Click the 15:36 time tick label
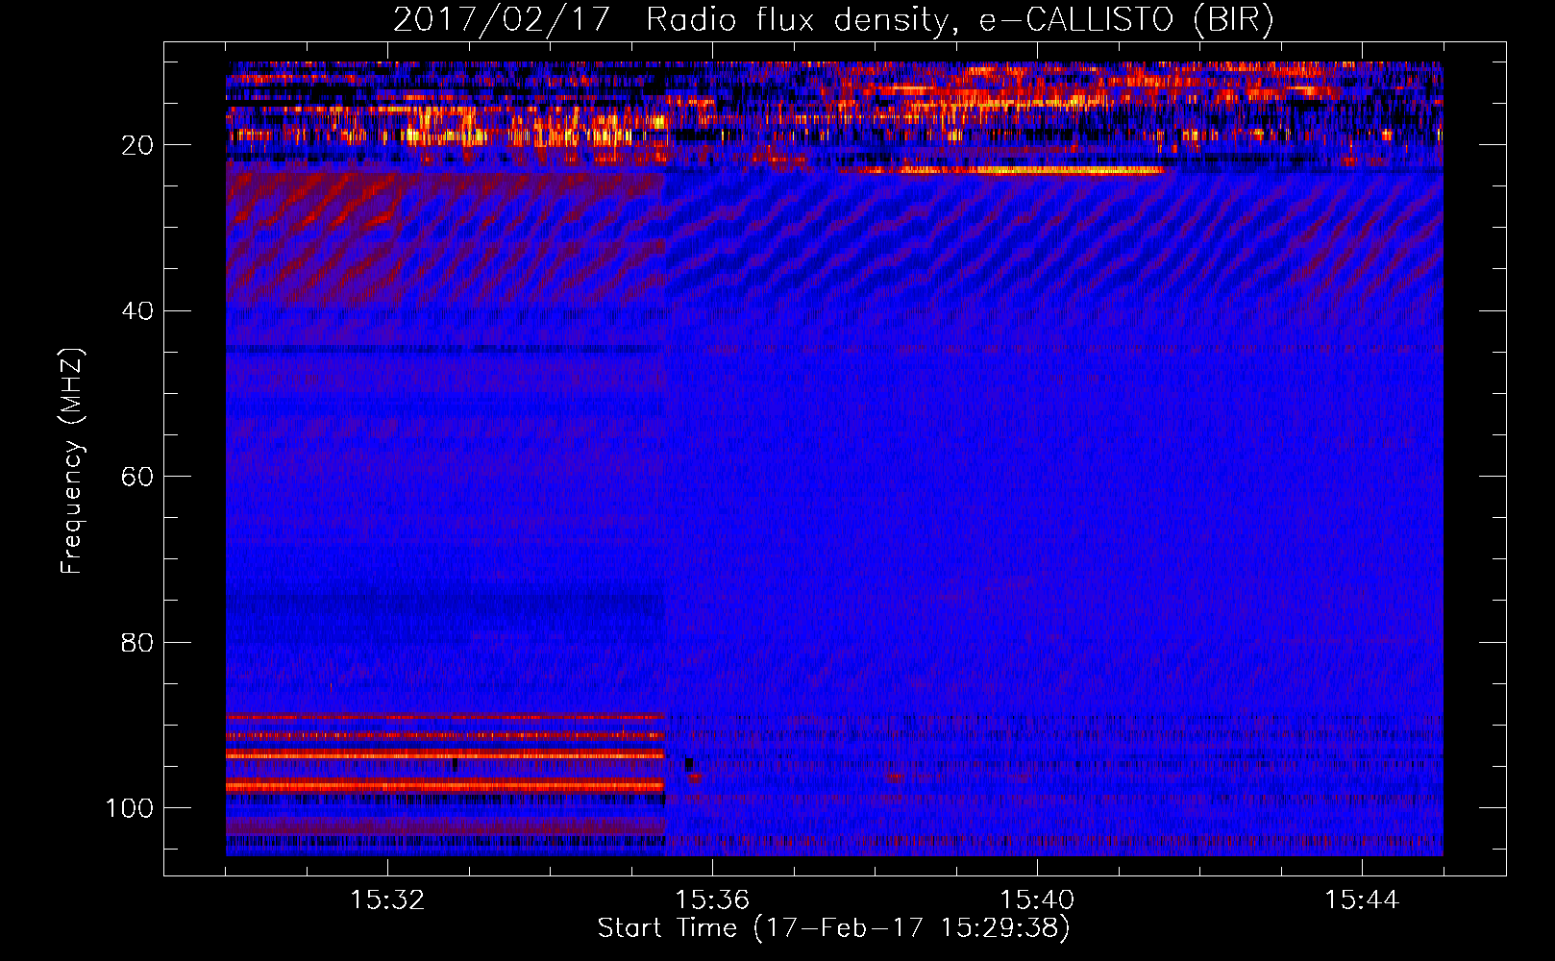Screen dimensions: 1555x961 pos(712,900)
